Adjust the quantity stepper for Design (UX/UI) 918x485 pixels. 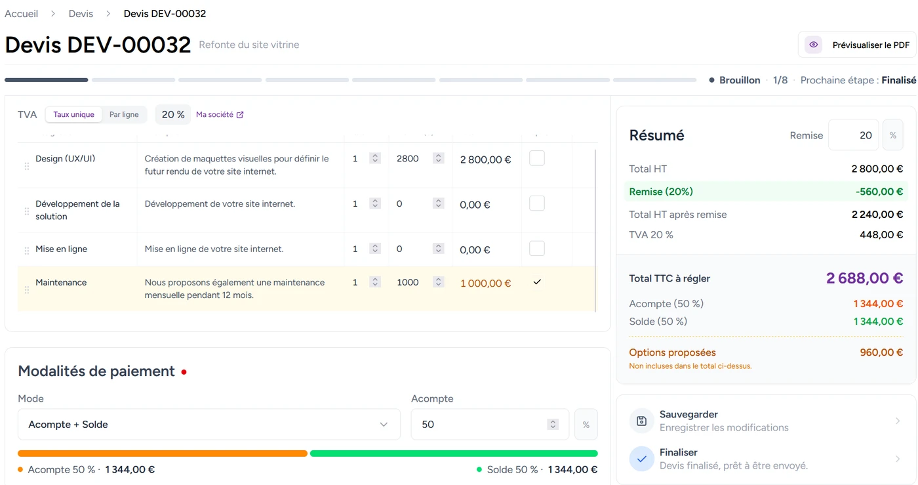[375, 159]
